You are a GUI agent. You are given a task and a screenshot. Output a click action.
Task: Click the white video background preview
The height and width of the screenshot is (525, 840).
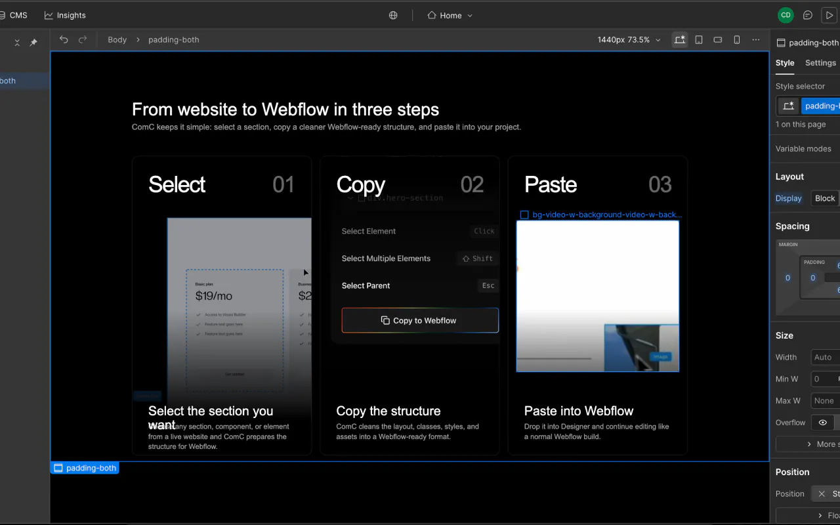(597, 296)
